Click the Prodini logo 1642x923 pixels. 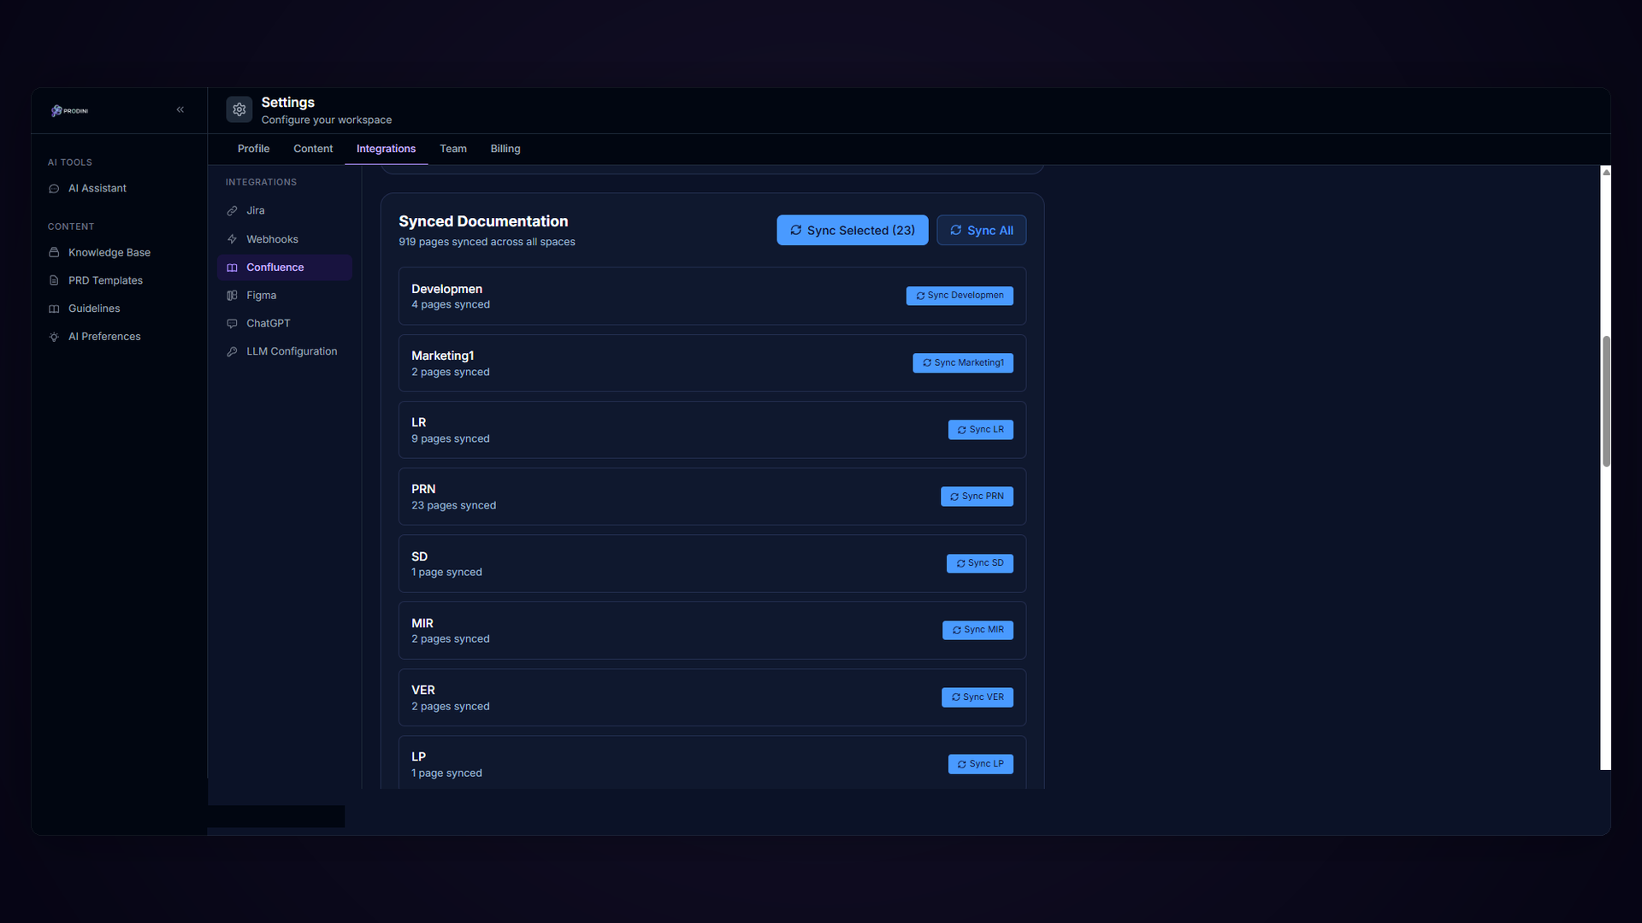[x=69, y=110]
